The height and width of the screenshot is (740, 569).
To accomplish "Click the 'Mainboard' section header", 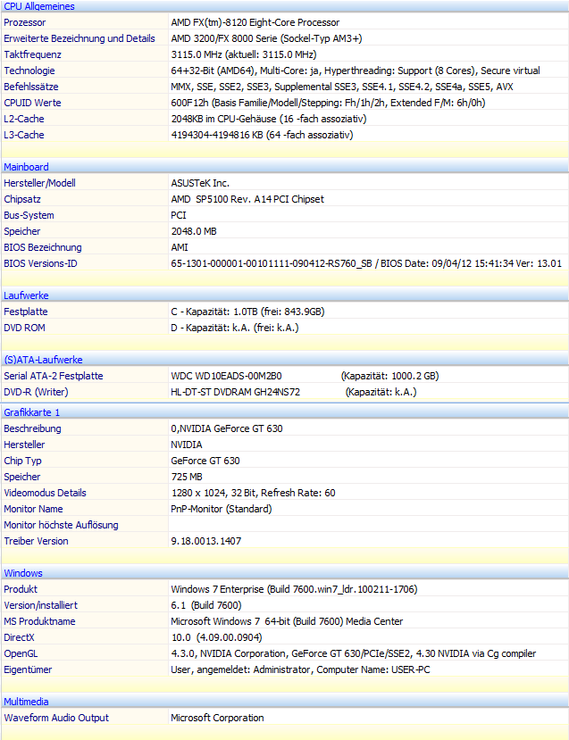I will tap(27, 167).
